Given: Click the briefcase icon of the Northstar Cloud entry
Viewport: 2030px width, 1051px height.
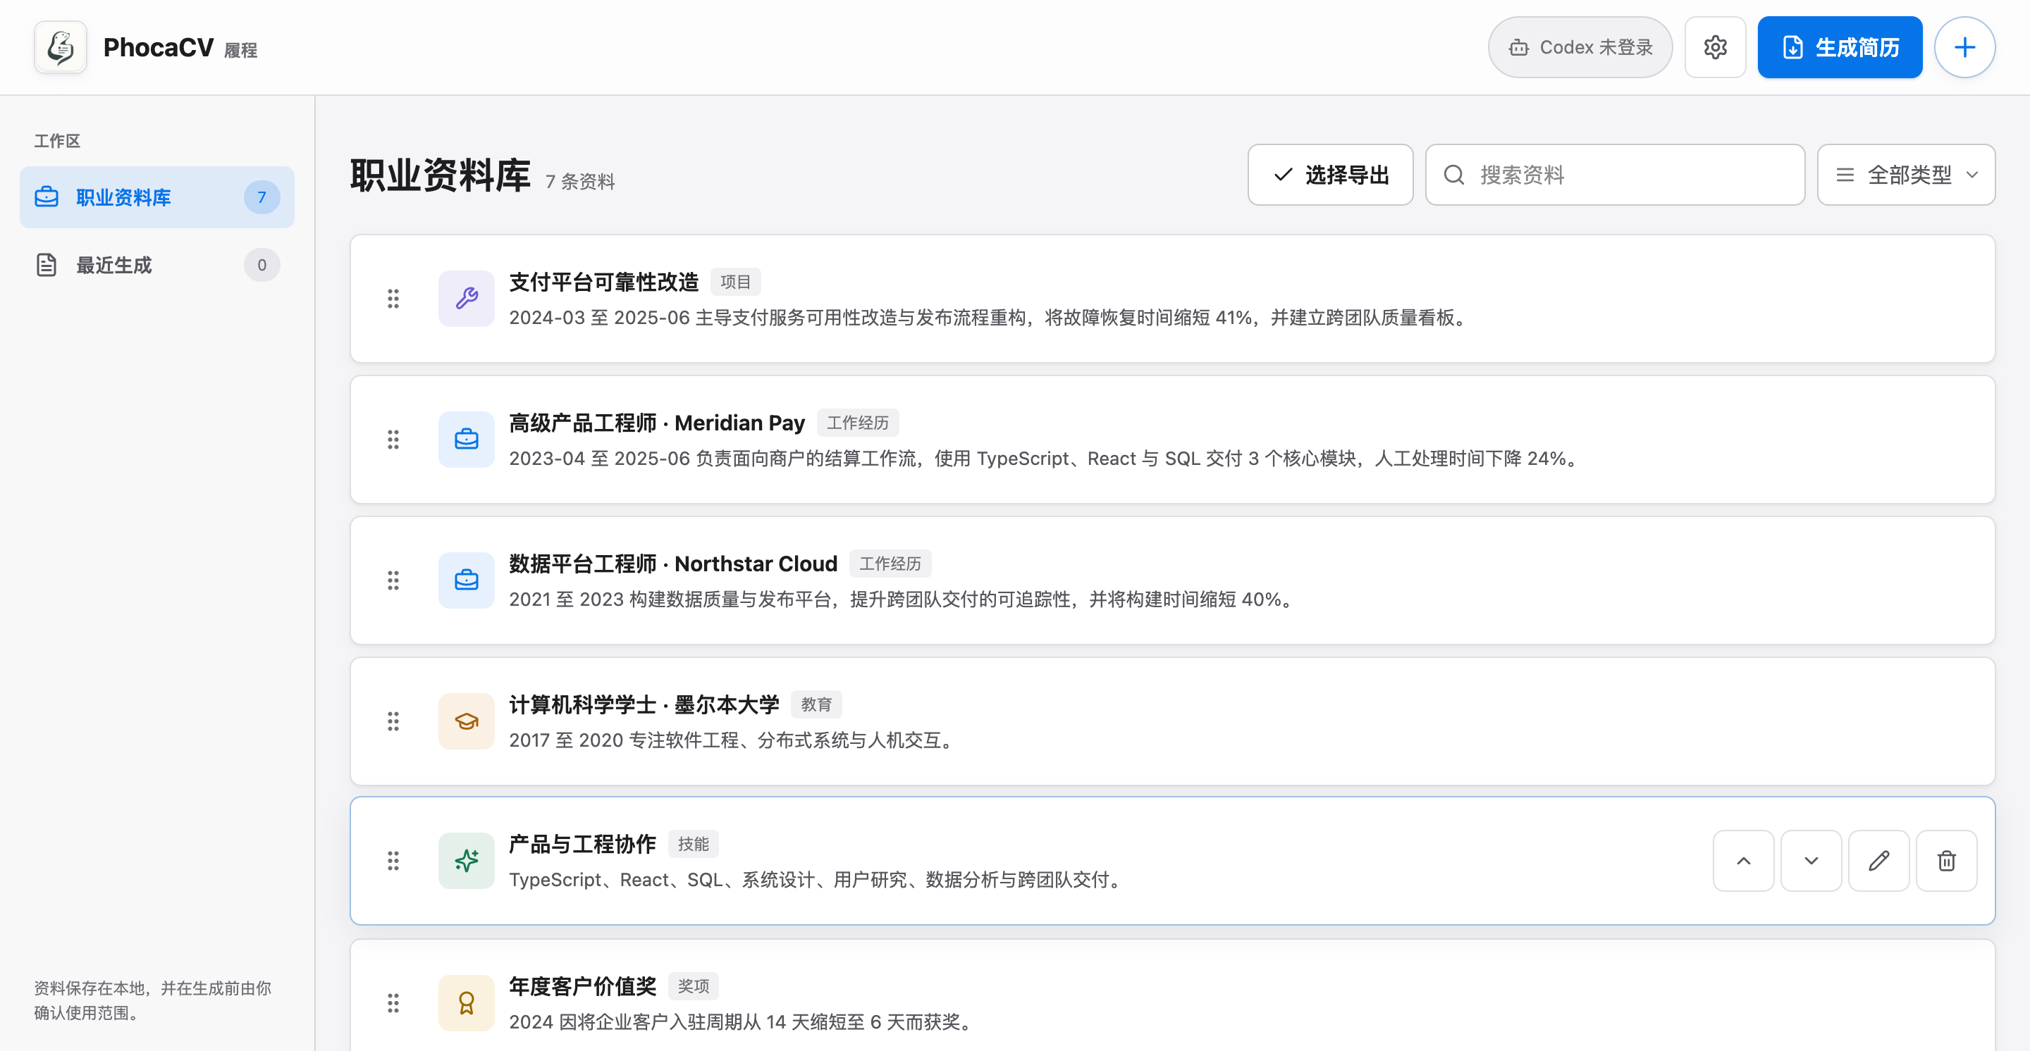Looking at the screenshot, I should pyautogui.click(x=467, y=580).
